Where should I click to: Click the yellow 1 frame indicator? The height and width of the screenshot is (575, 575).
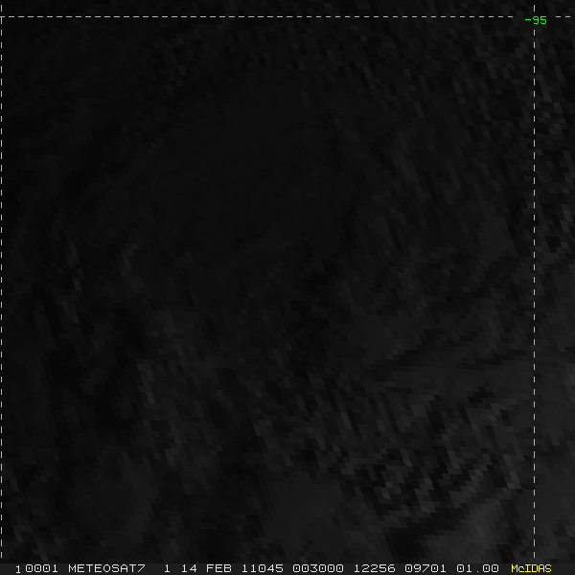click(x=18, y=569)
